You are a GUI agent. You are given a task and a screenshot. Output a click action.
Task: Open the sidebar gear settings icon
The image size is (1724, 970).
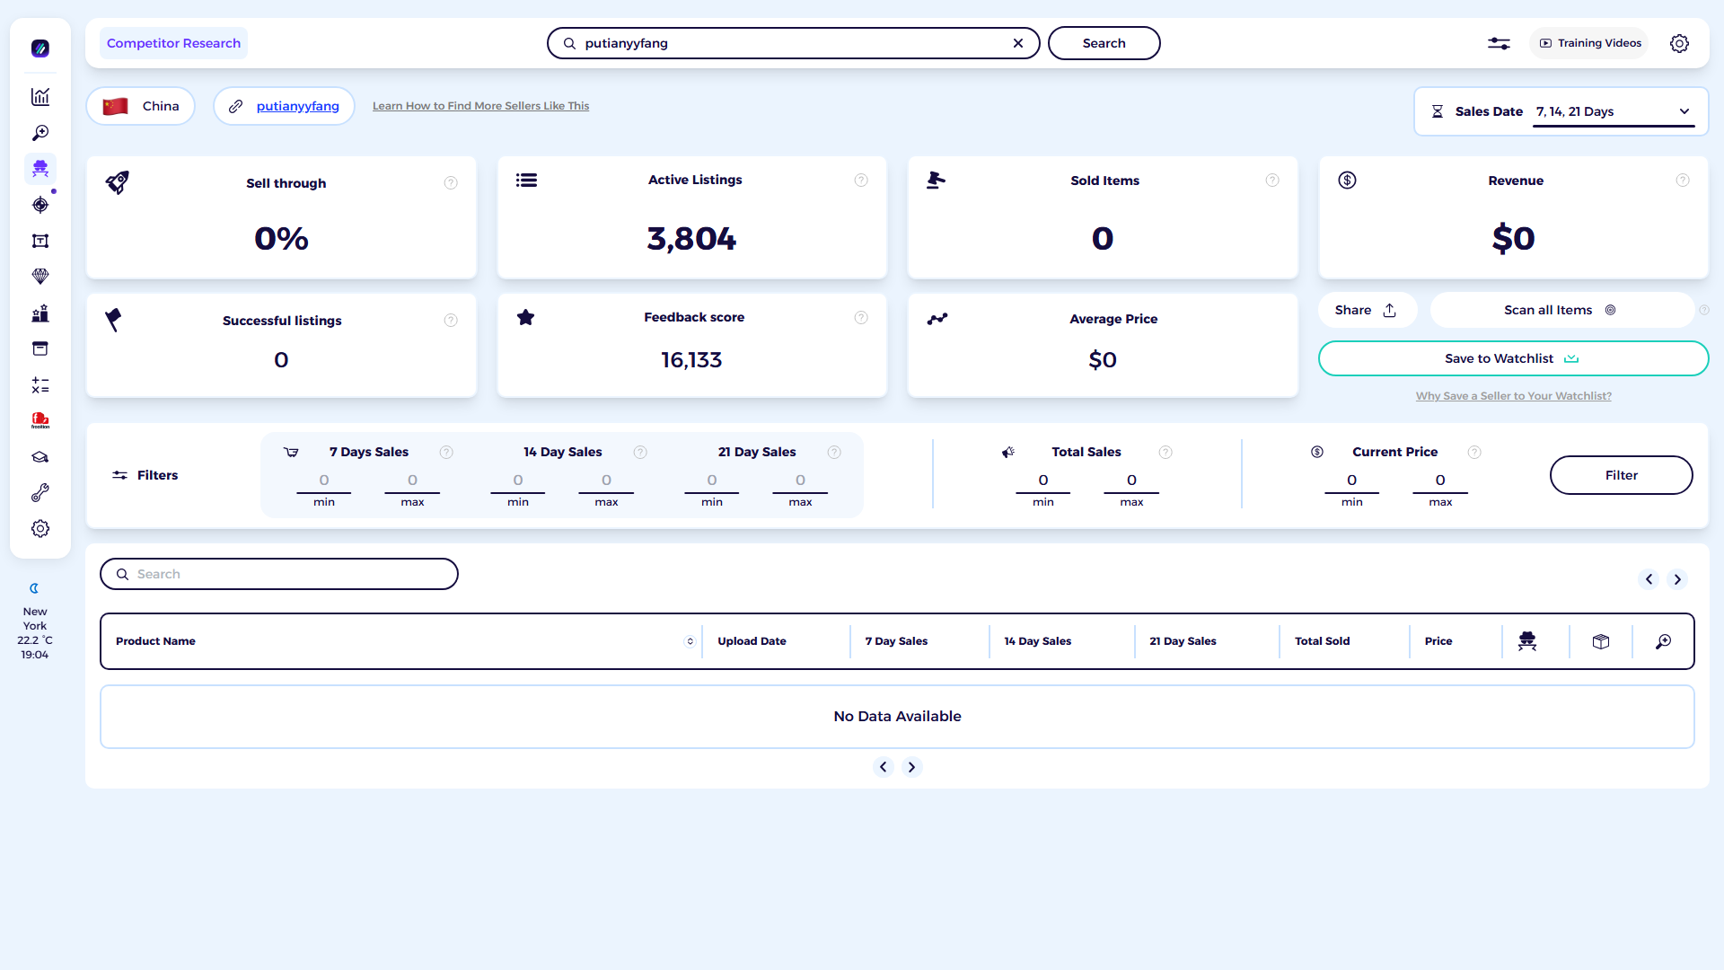coord(40,529)
